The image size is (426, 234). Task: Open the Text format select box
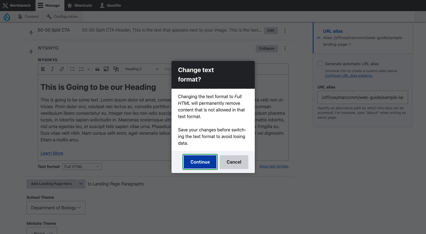coord(82,167)
